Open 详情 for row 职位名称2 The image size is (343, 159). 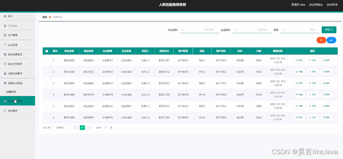pyautogui.click(x=299, y=72)
